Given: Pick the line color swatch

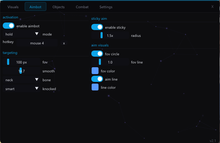Looking at the screenshot, I should [95, 87].
